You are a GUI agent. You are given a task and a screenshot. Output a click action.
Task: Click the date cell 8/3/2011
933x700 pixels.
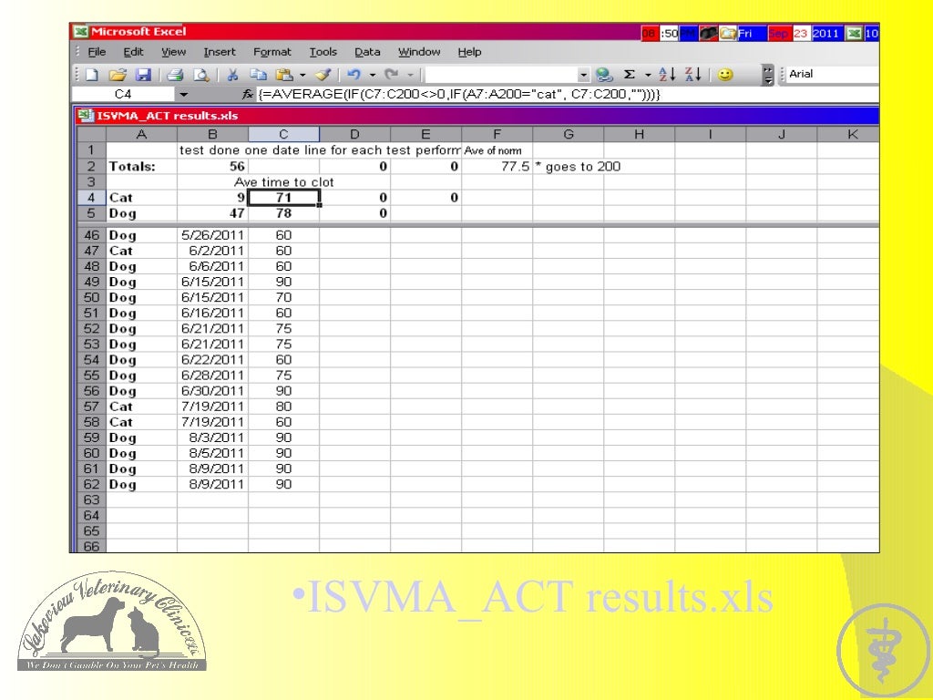212,437
